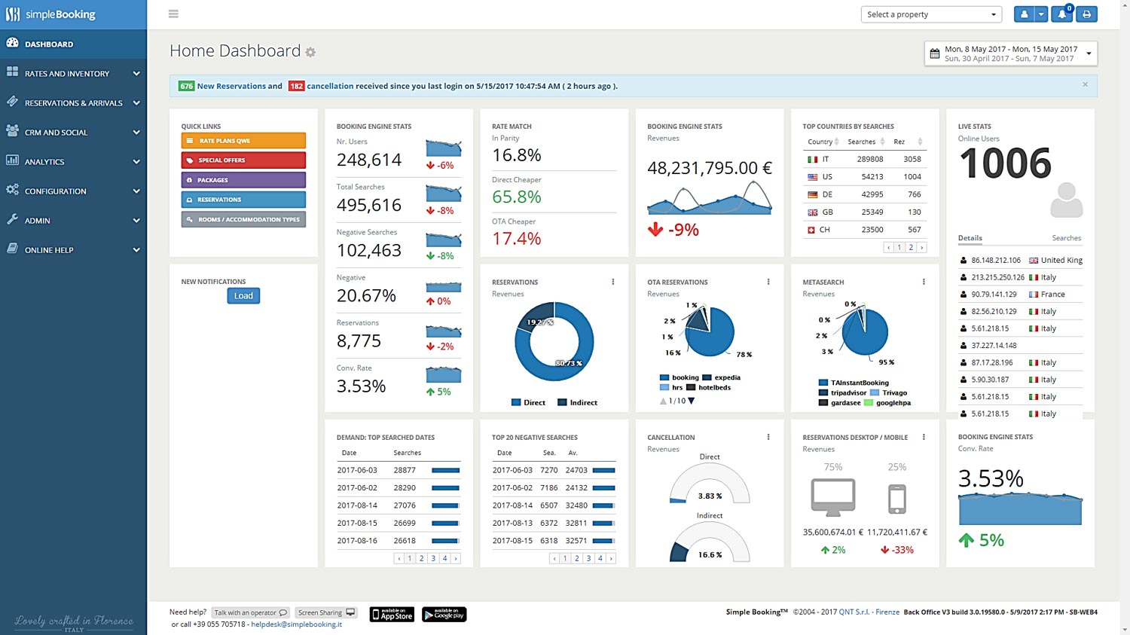Open the Reservations panel three-dot menu
Image resolution: width=1130 pixels, height=635 pixels.
[612, 282]
